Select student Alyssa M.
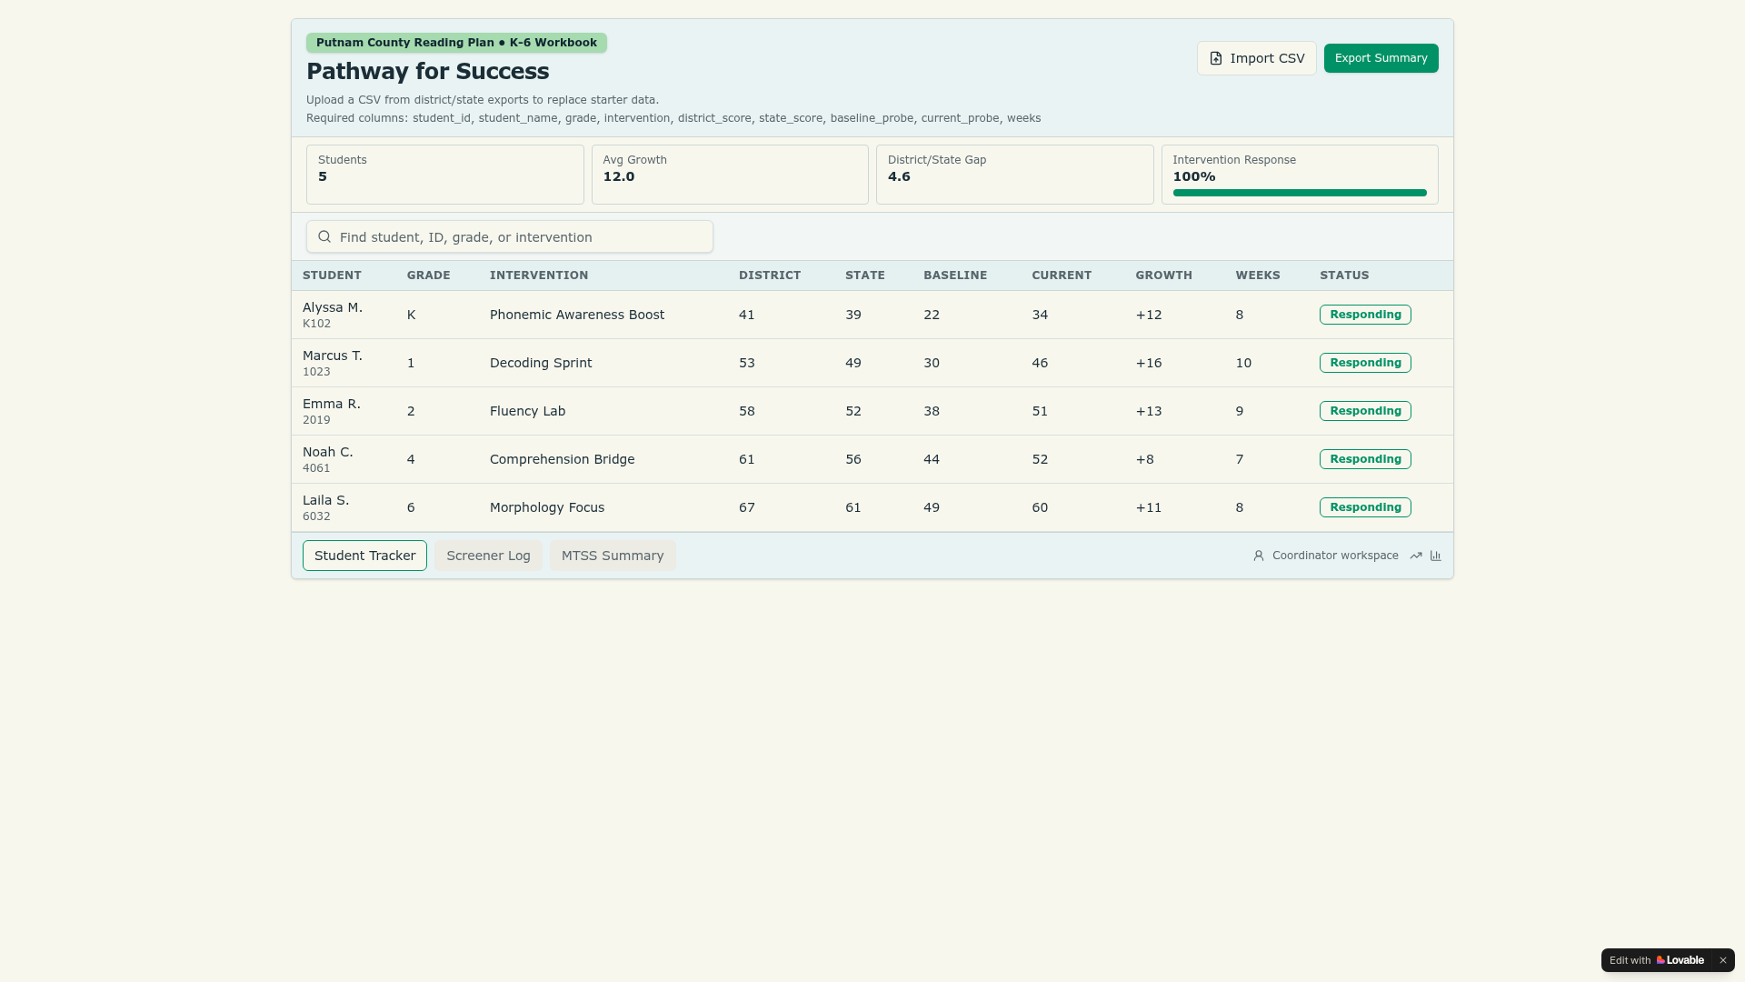1745x982 pixels. pyautogui.click(x=333, y=307)
